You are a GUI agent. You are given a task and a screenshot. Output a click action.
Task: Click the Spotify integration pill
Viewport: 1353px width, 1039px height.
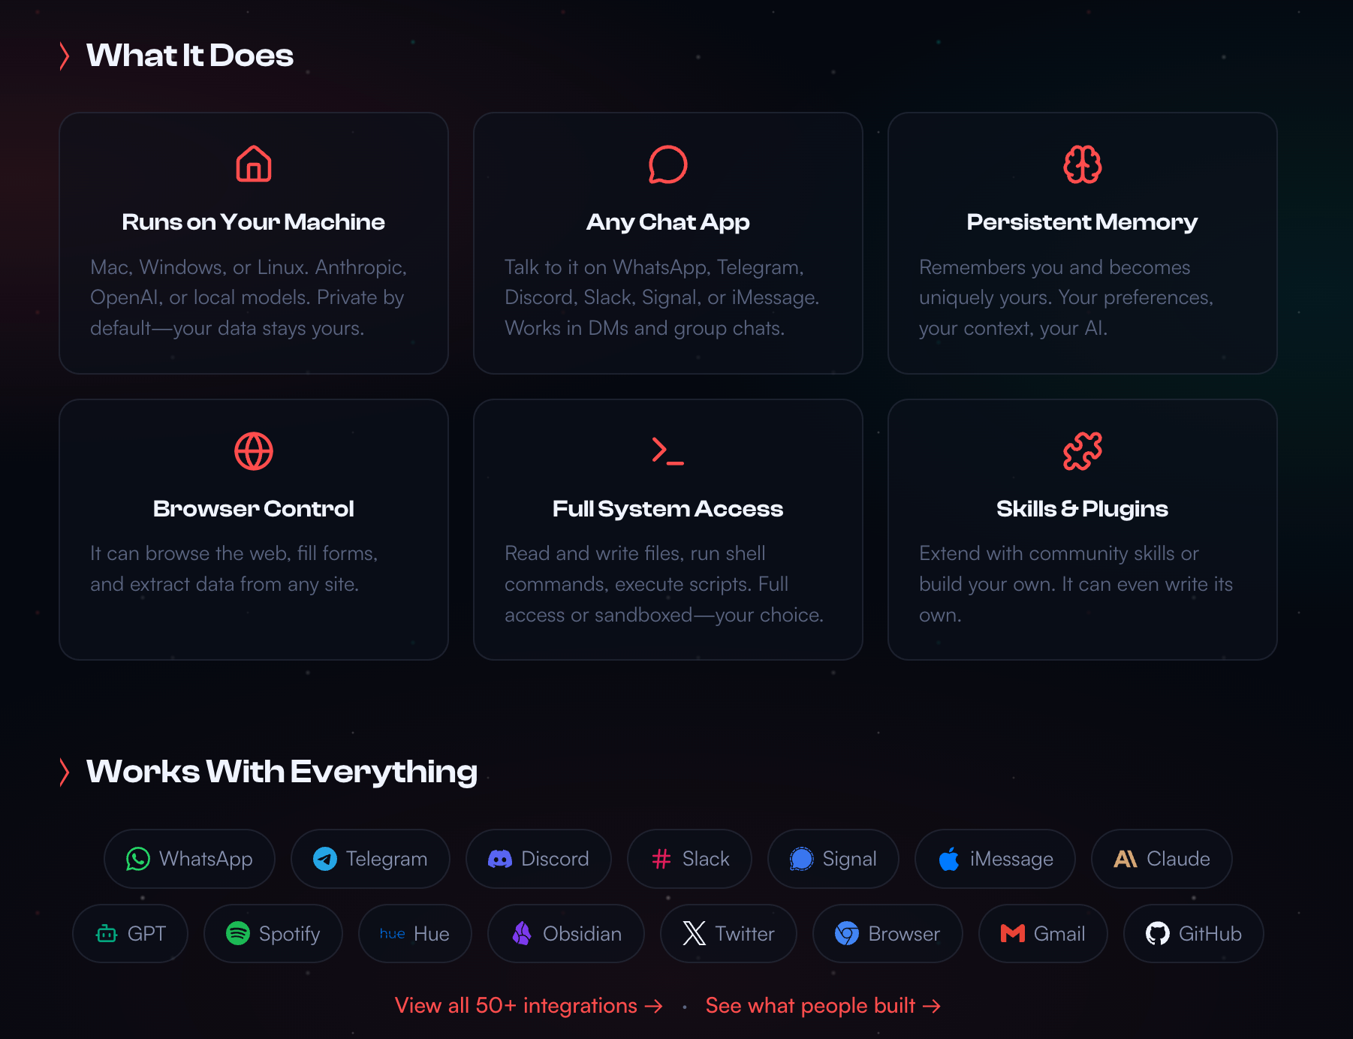273,934
